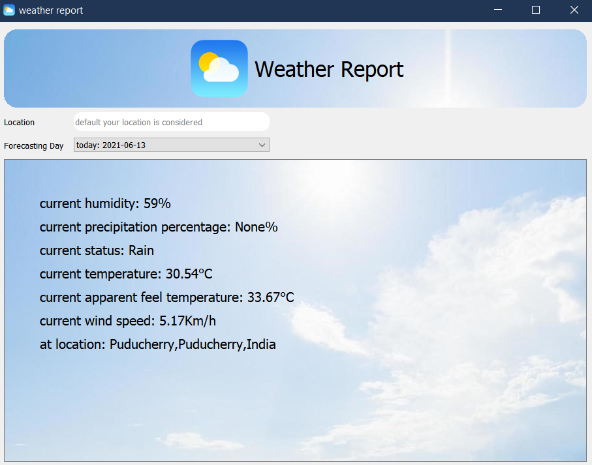Image resolution: width=592 pixels, height=465 pixels.
Task: Maximize the weather report window
Action: [x=536, y=10]
